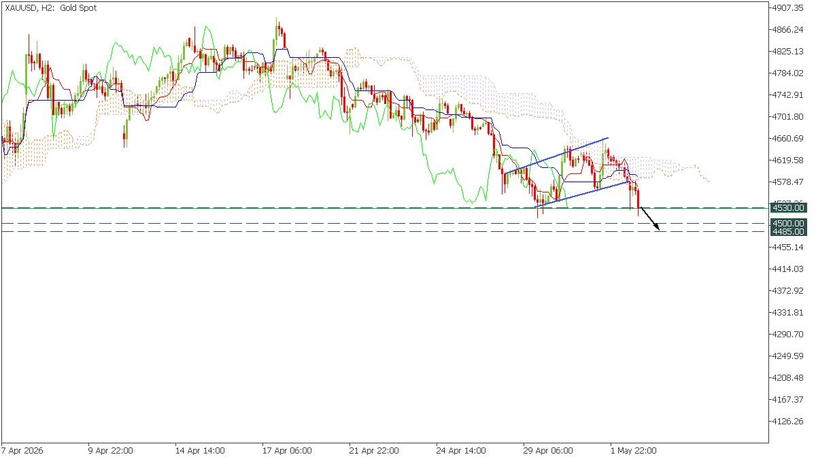Viewport: 816px width, 459px height.
Task: Click the 4578.47 price axis value
Action: [x=789, y=182]
